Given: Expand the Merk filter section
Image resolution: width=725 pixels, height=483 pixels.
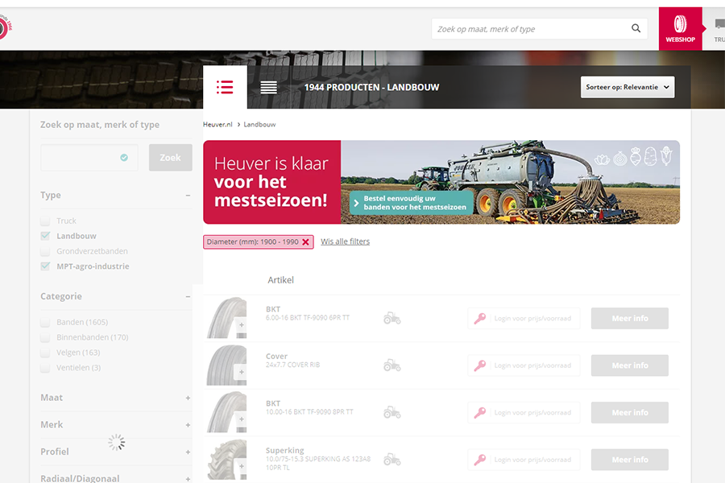Looking at the screenshot, I should [188, 425].
